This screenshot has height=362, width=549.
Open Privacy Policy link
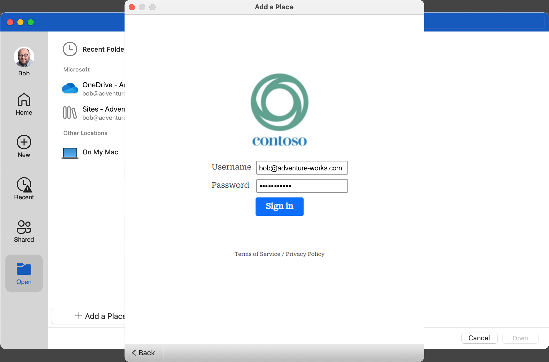pyautogui.click(x=305, y=254)
